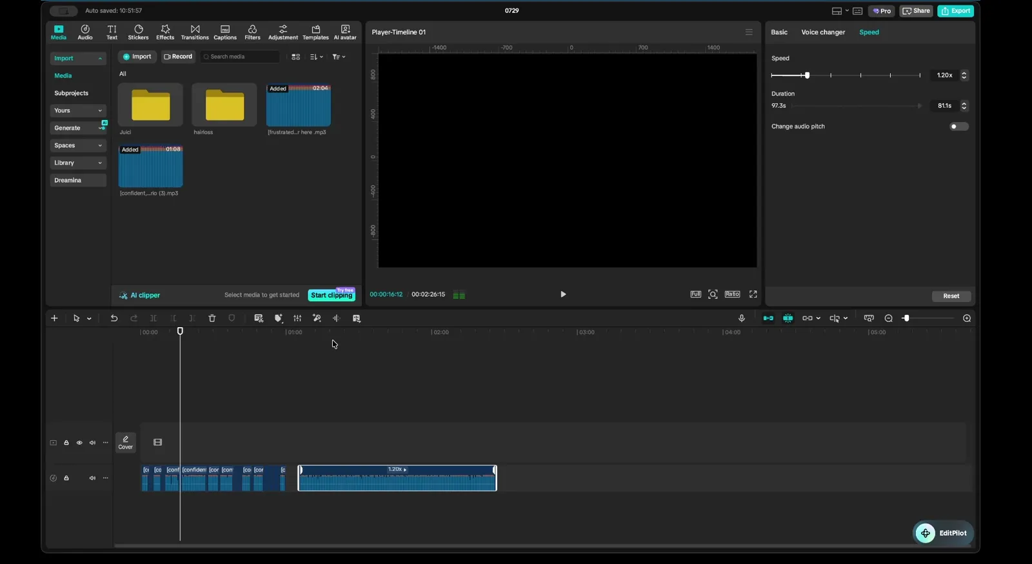The width and height of the screenshot is (1032, 564).
Task: Select the Speed tab
Action: pyautogui.click(x=869, y=32)
